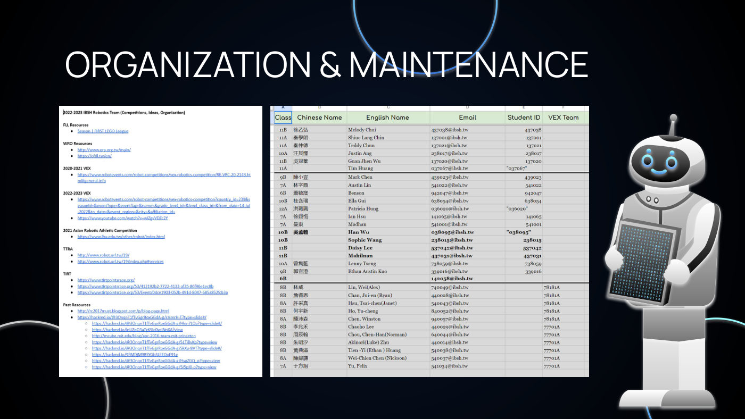
Task: Select the email cell "037067@ibsh.tw"
Action: tap(467, 169)
